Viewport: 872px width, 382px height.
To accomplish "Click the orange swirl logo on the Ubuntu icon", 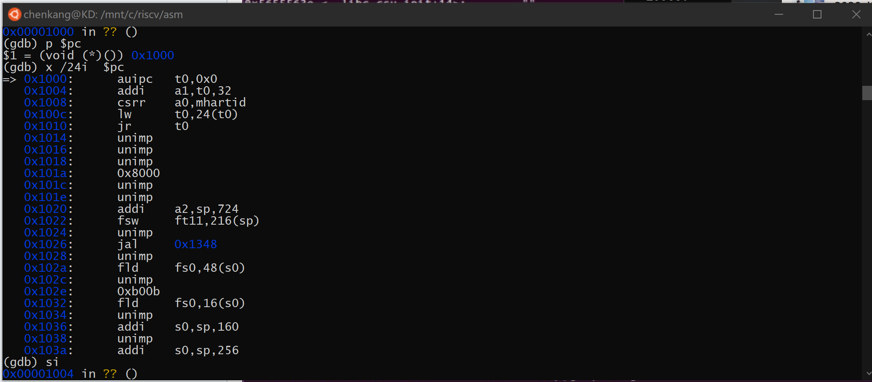I will pos(14,14).
